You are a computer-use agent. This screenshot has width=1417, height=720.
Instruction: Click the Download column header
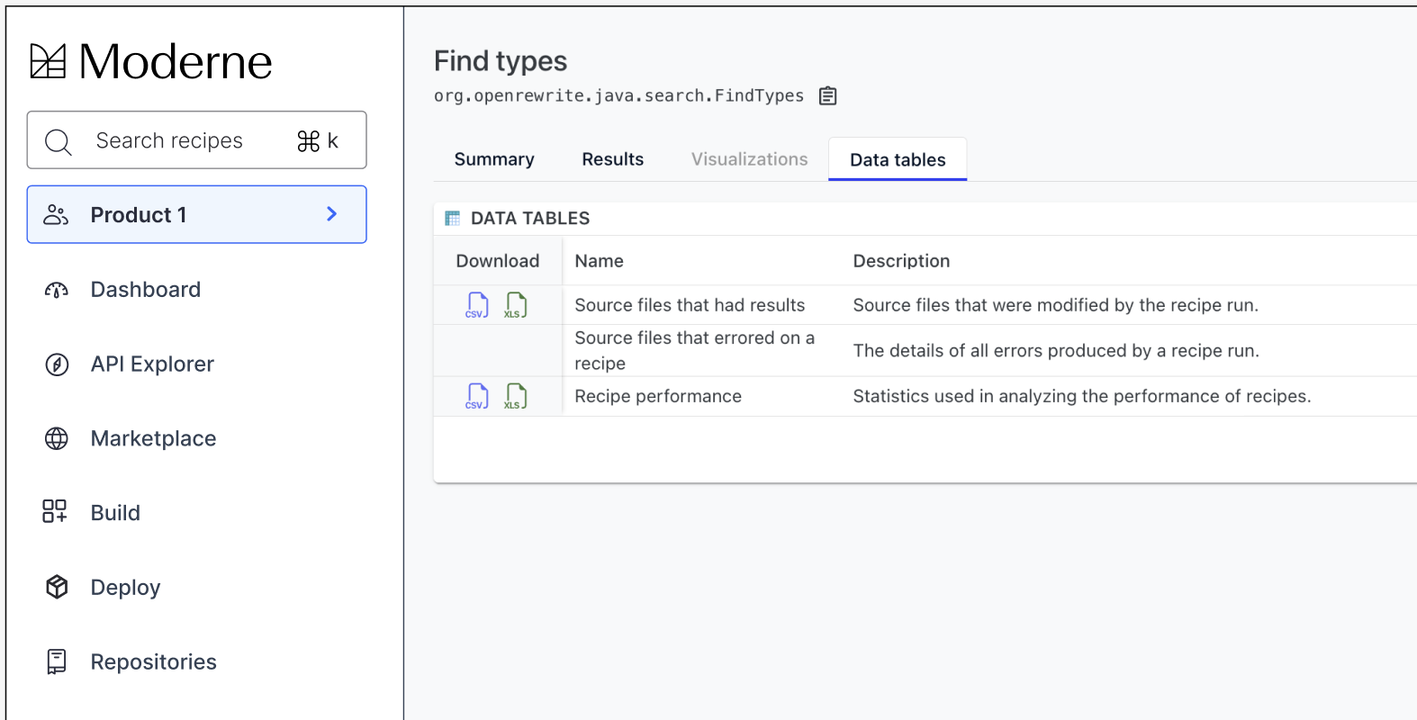pos(498,261)
